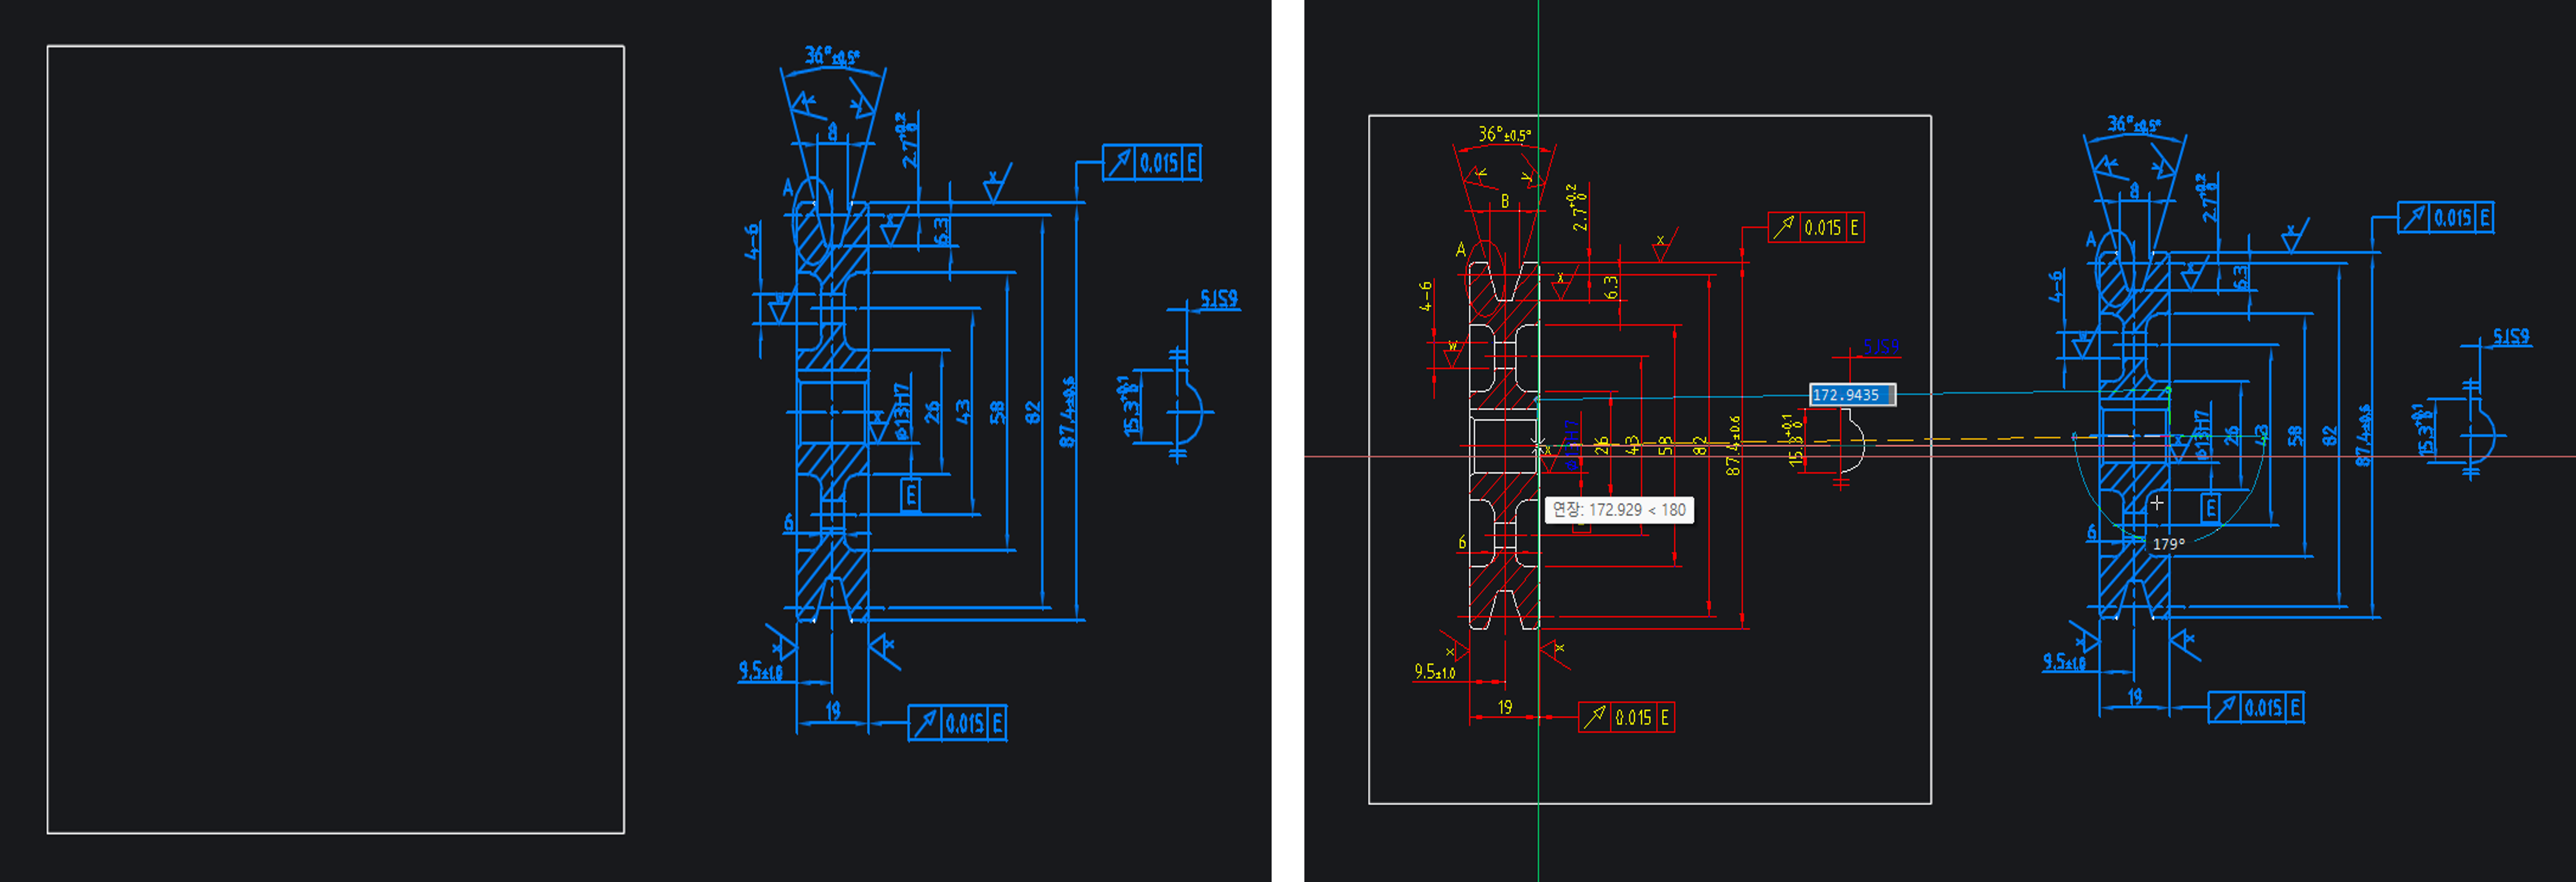Select the yellow 6.3 dimension text
2576x882 pixels.
click(1610, 287)
